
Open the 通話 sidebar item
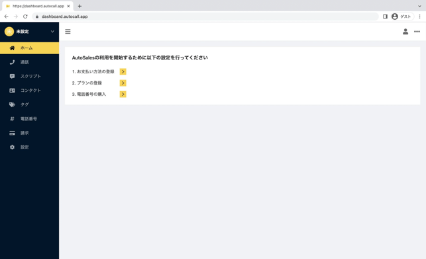coord(29,62)
